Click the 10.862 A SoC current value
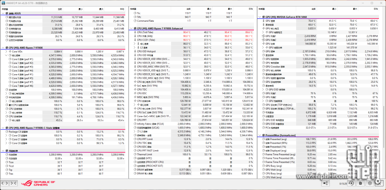386x190 pixels. point(186,86)
